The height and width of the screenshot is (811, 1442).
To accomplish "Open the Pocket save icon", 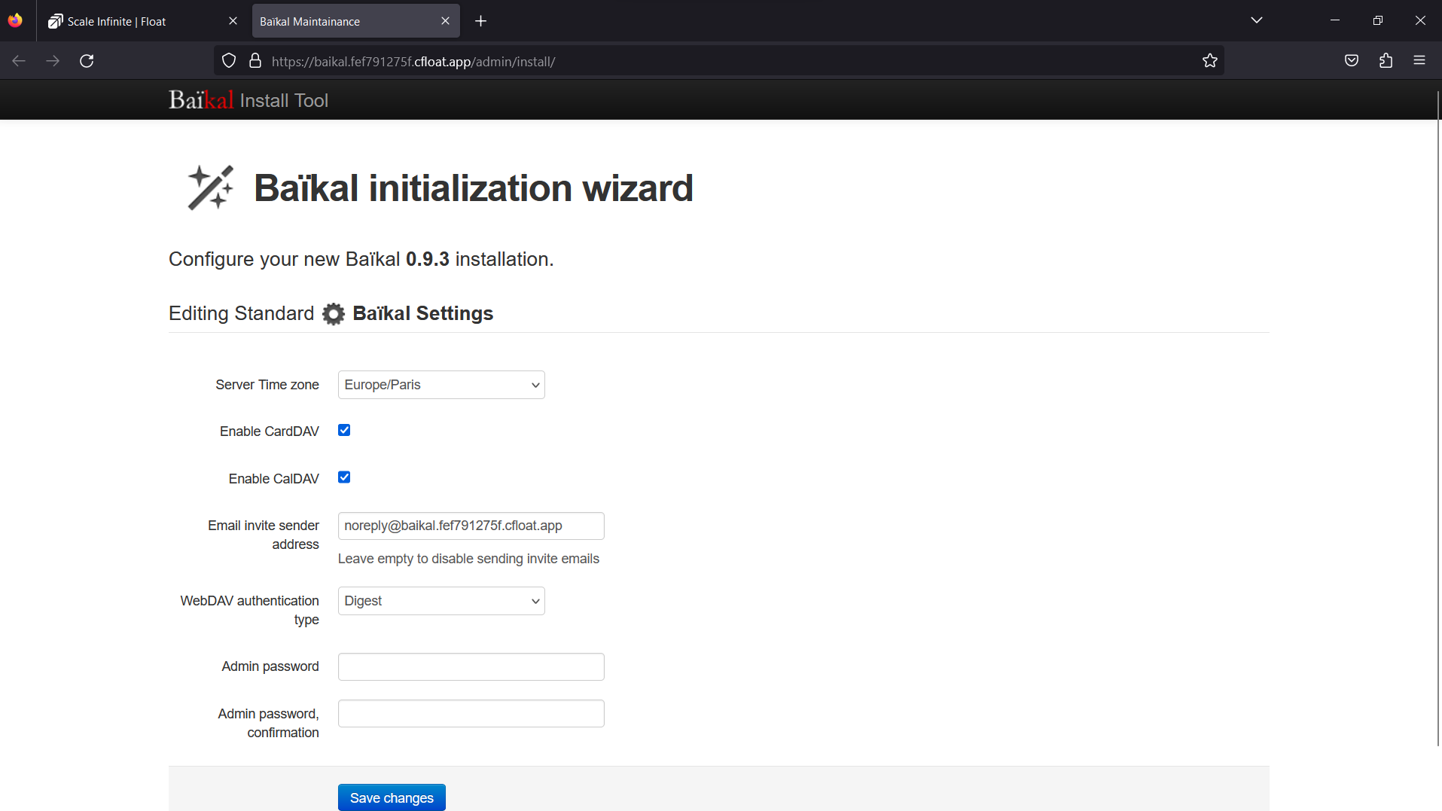I will [x=1352, y=61].
